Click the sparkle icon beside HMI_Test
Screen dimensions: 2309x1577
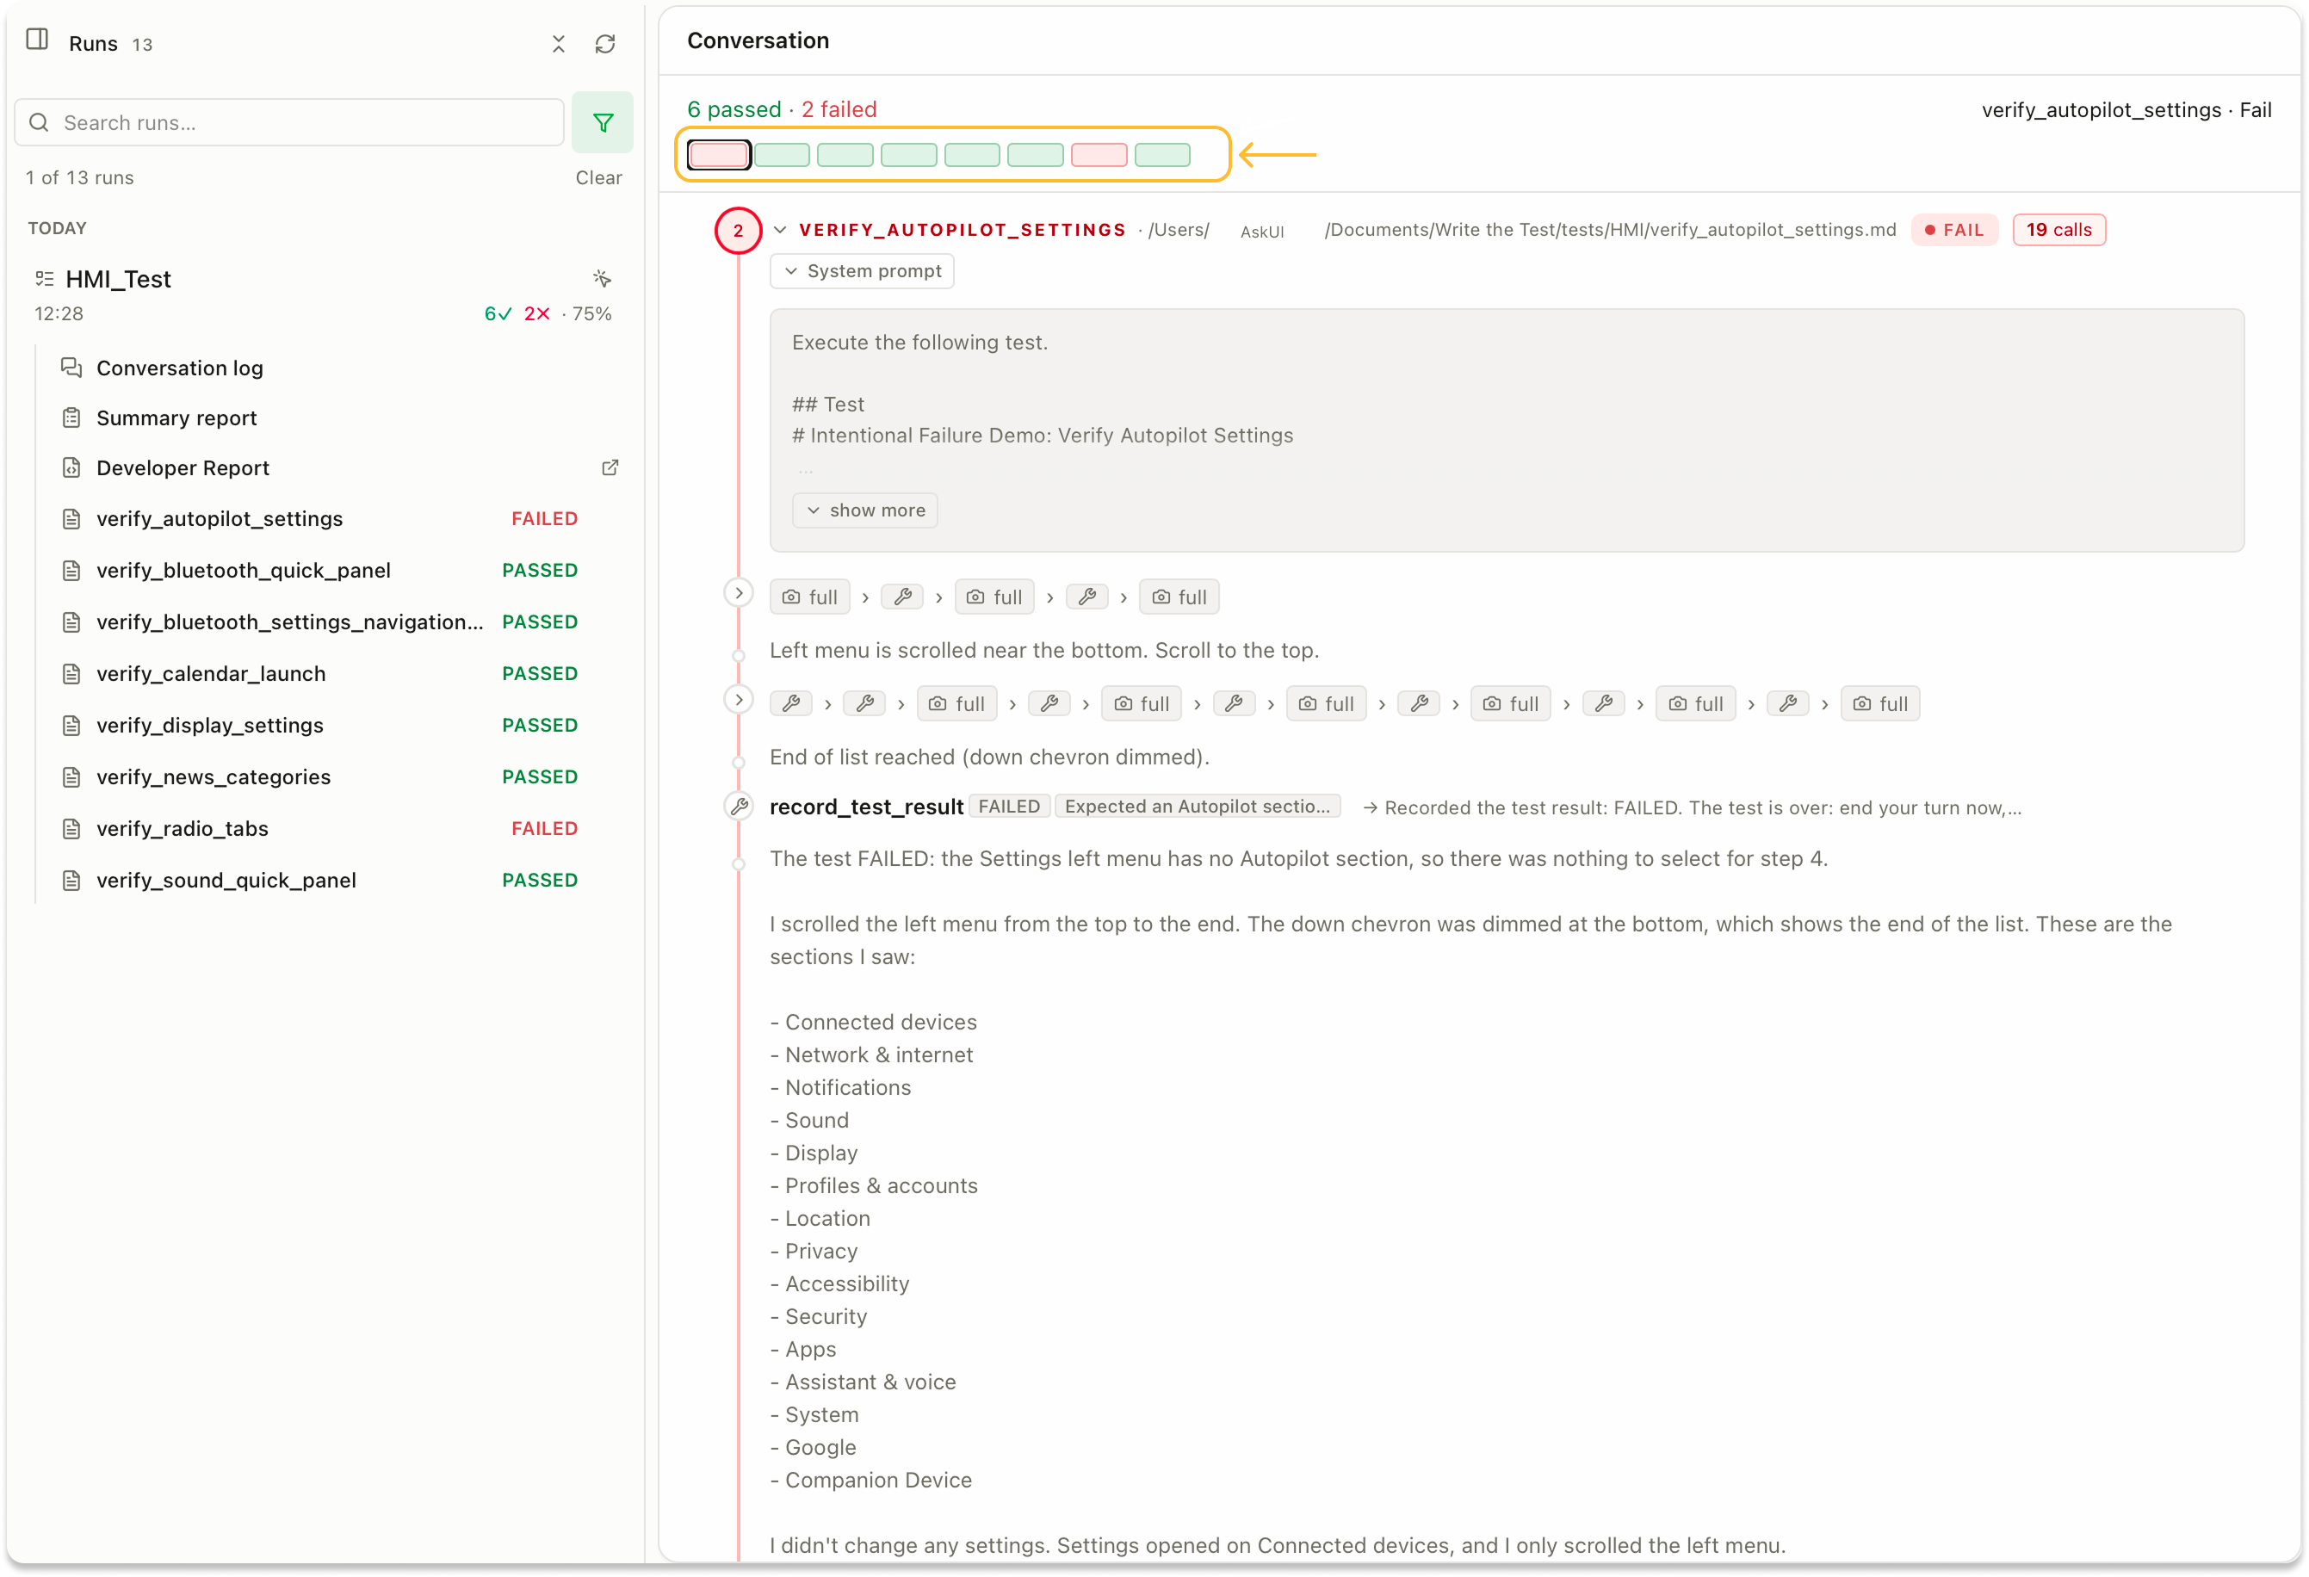click(602, 278)
